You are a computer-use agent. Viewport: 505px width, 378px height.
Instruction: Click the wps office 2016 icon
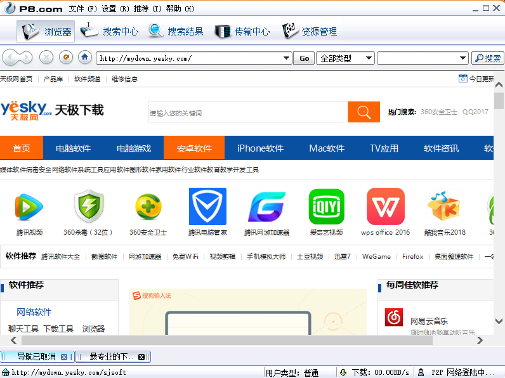click(x=386, y=206)
